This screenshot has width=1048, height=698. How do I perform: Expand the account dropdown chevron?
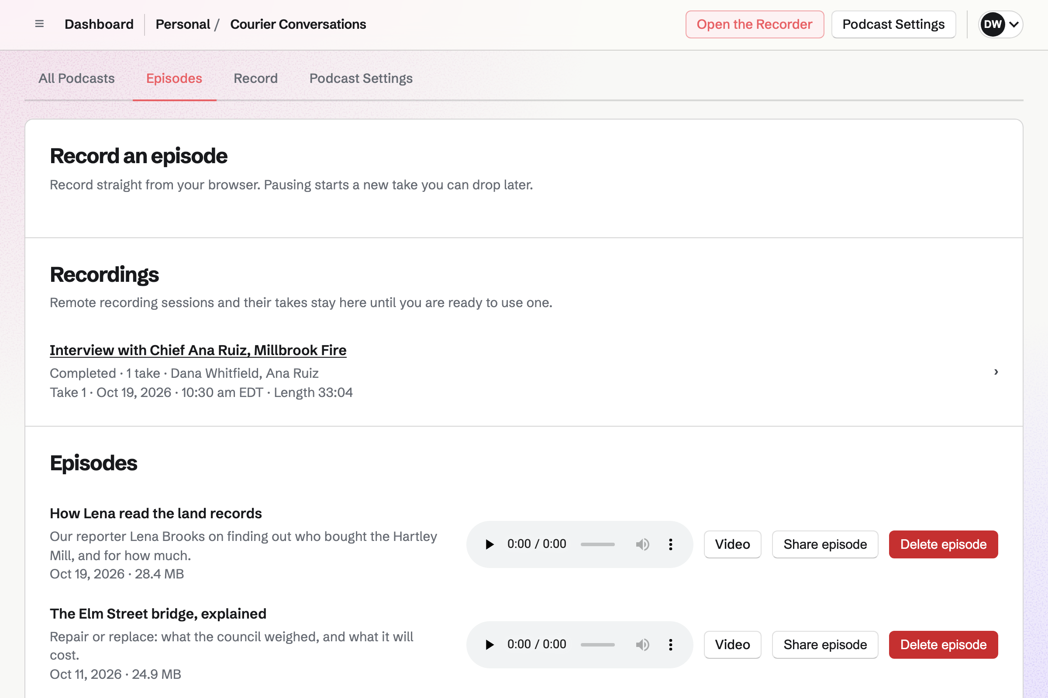click(x=1014, y=24)
